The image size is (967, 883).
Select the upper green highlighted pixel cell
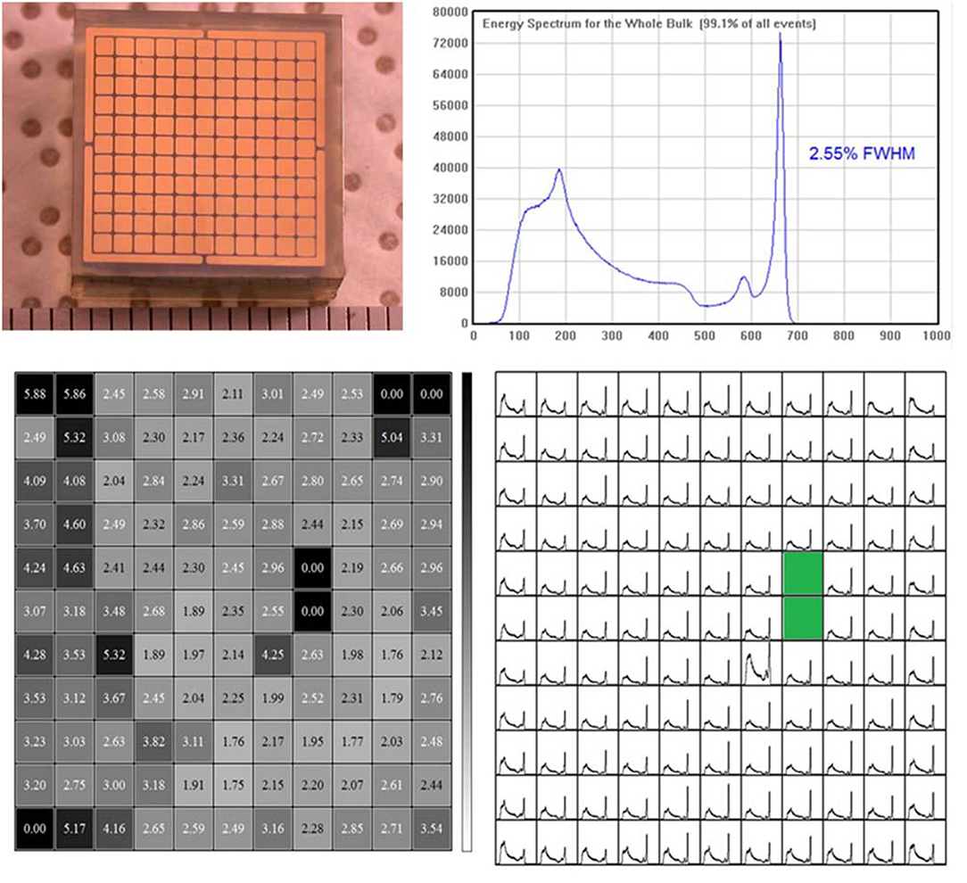[803, 574]
